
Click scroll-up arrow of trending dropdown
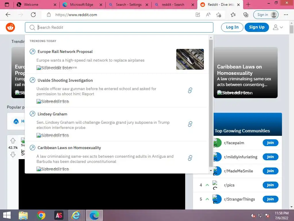click(211, 38)
